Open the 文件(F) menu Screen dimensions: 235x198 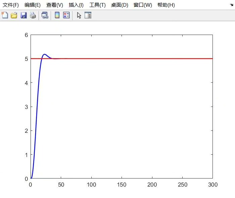pyautogui.click(x=11, y=5)
